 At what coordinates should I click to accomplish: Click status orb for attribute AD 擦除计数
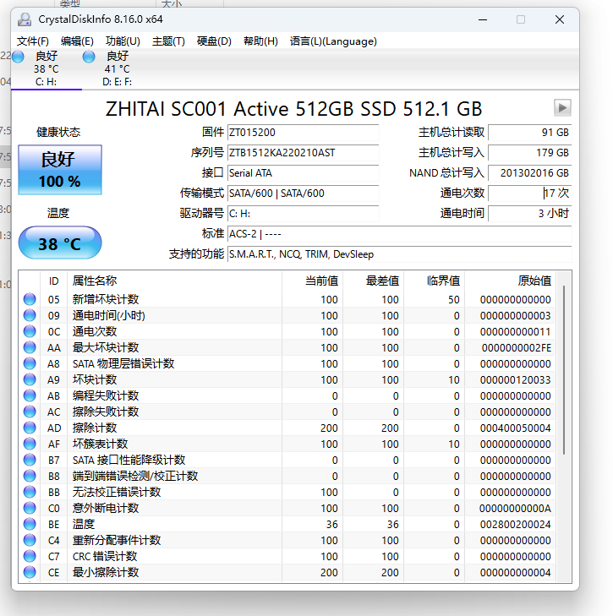click(x=30, y=428)
